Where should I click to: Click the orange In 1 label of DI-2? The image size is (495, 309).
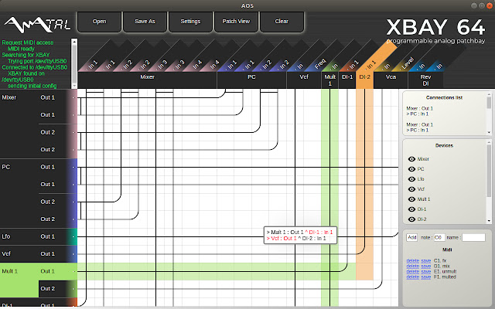pyautogui.click(x=370, y=65)
